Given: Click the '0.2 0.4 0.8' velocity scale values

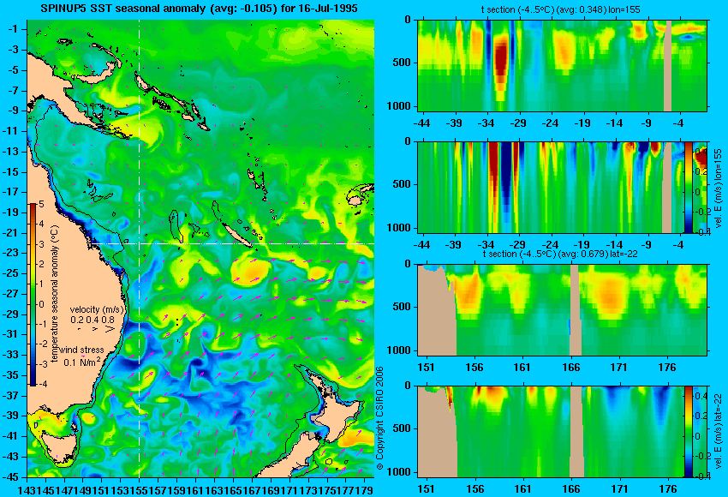Looking at the screenshot, I should click(x=92, y=320).
